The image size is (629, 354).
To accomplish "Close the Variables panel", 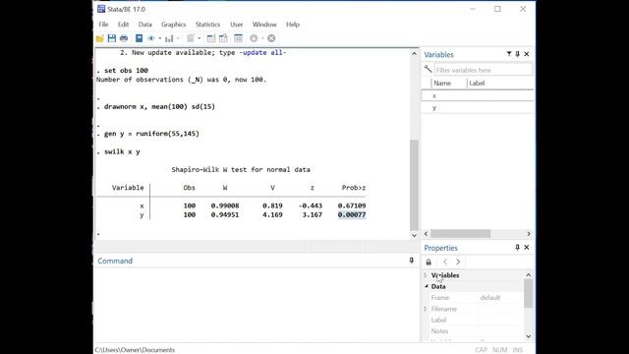I will pos(527,54).
